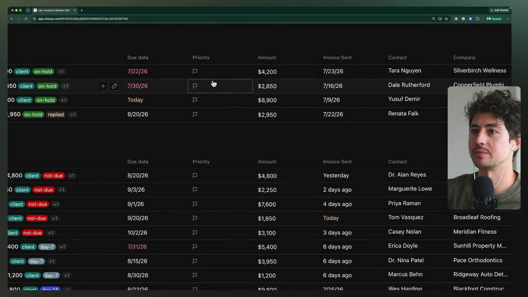Select the $8,900 amount cell
This screenshot has width=528, height=297.
(267, 100)
